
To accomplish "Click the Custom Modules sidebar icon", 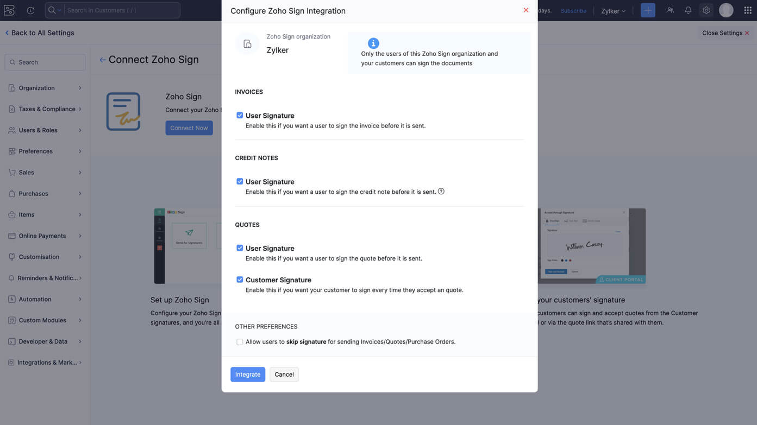I will (x=12, y=320).
